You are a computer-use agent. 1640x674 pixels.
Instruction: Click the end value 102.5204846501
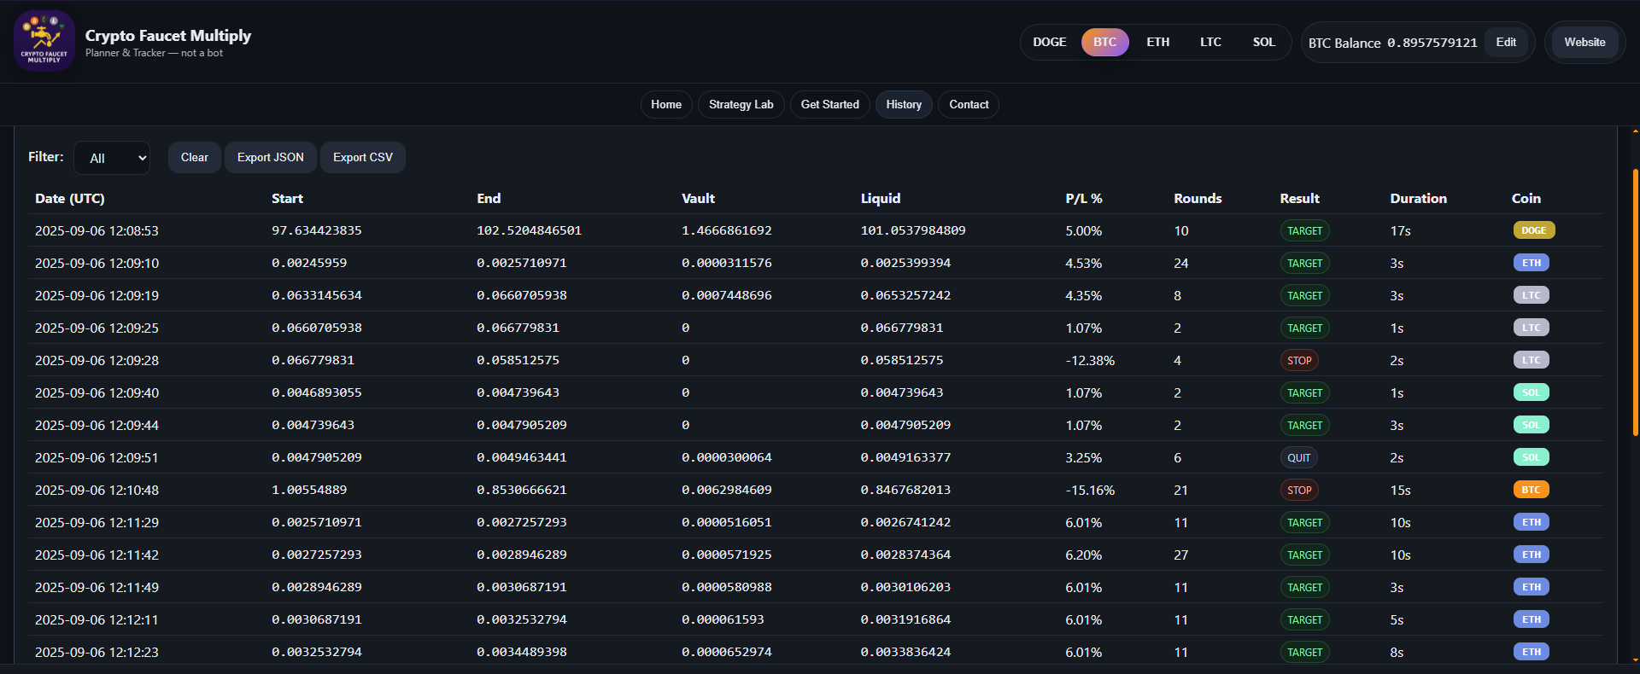[x=530, y=230]
